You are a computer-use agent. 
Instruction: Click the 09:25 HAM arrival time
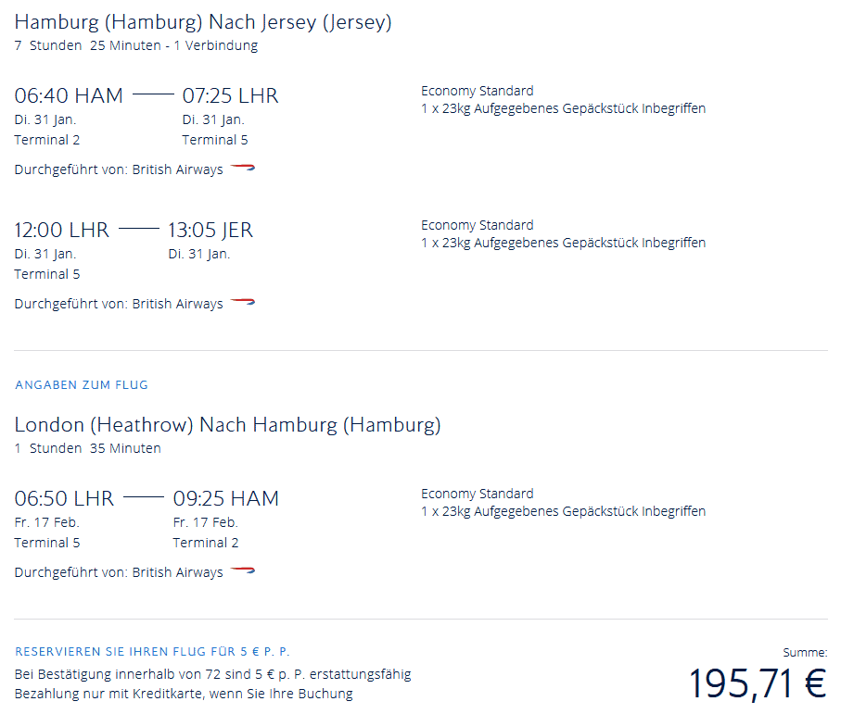point(225,498)
